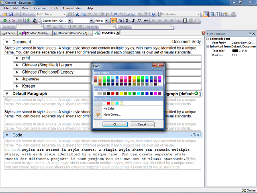Close the Color dialog

point(158,65)
